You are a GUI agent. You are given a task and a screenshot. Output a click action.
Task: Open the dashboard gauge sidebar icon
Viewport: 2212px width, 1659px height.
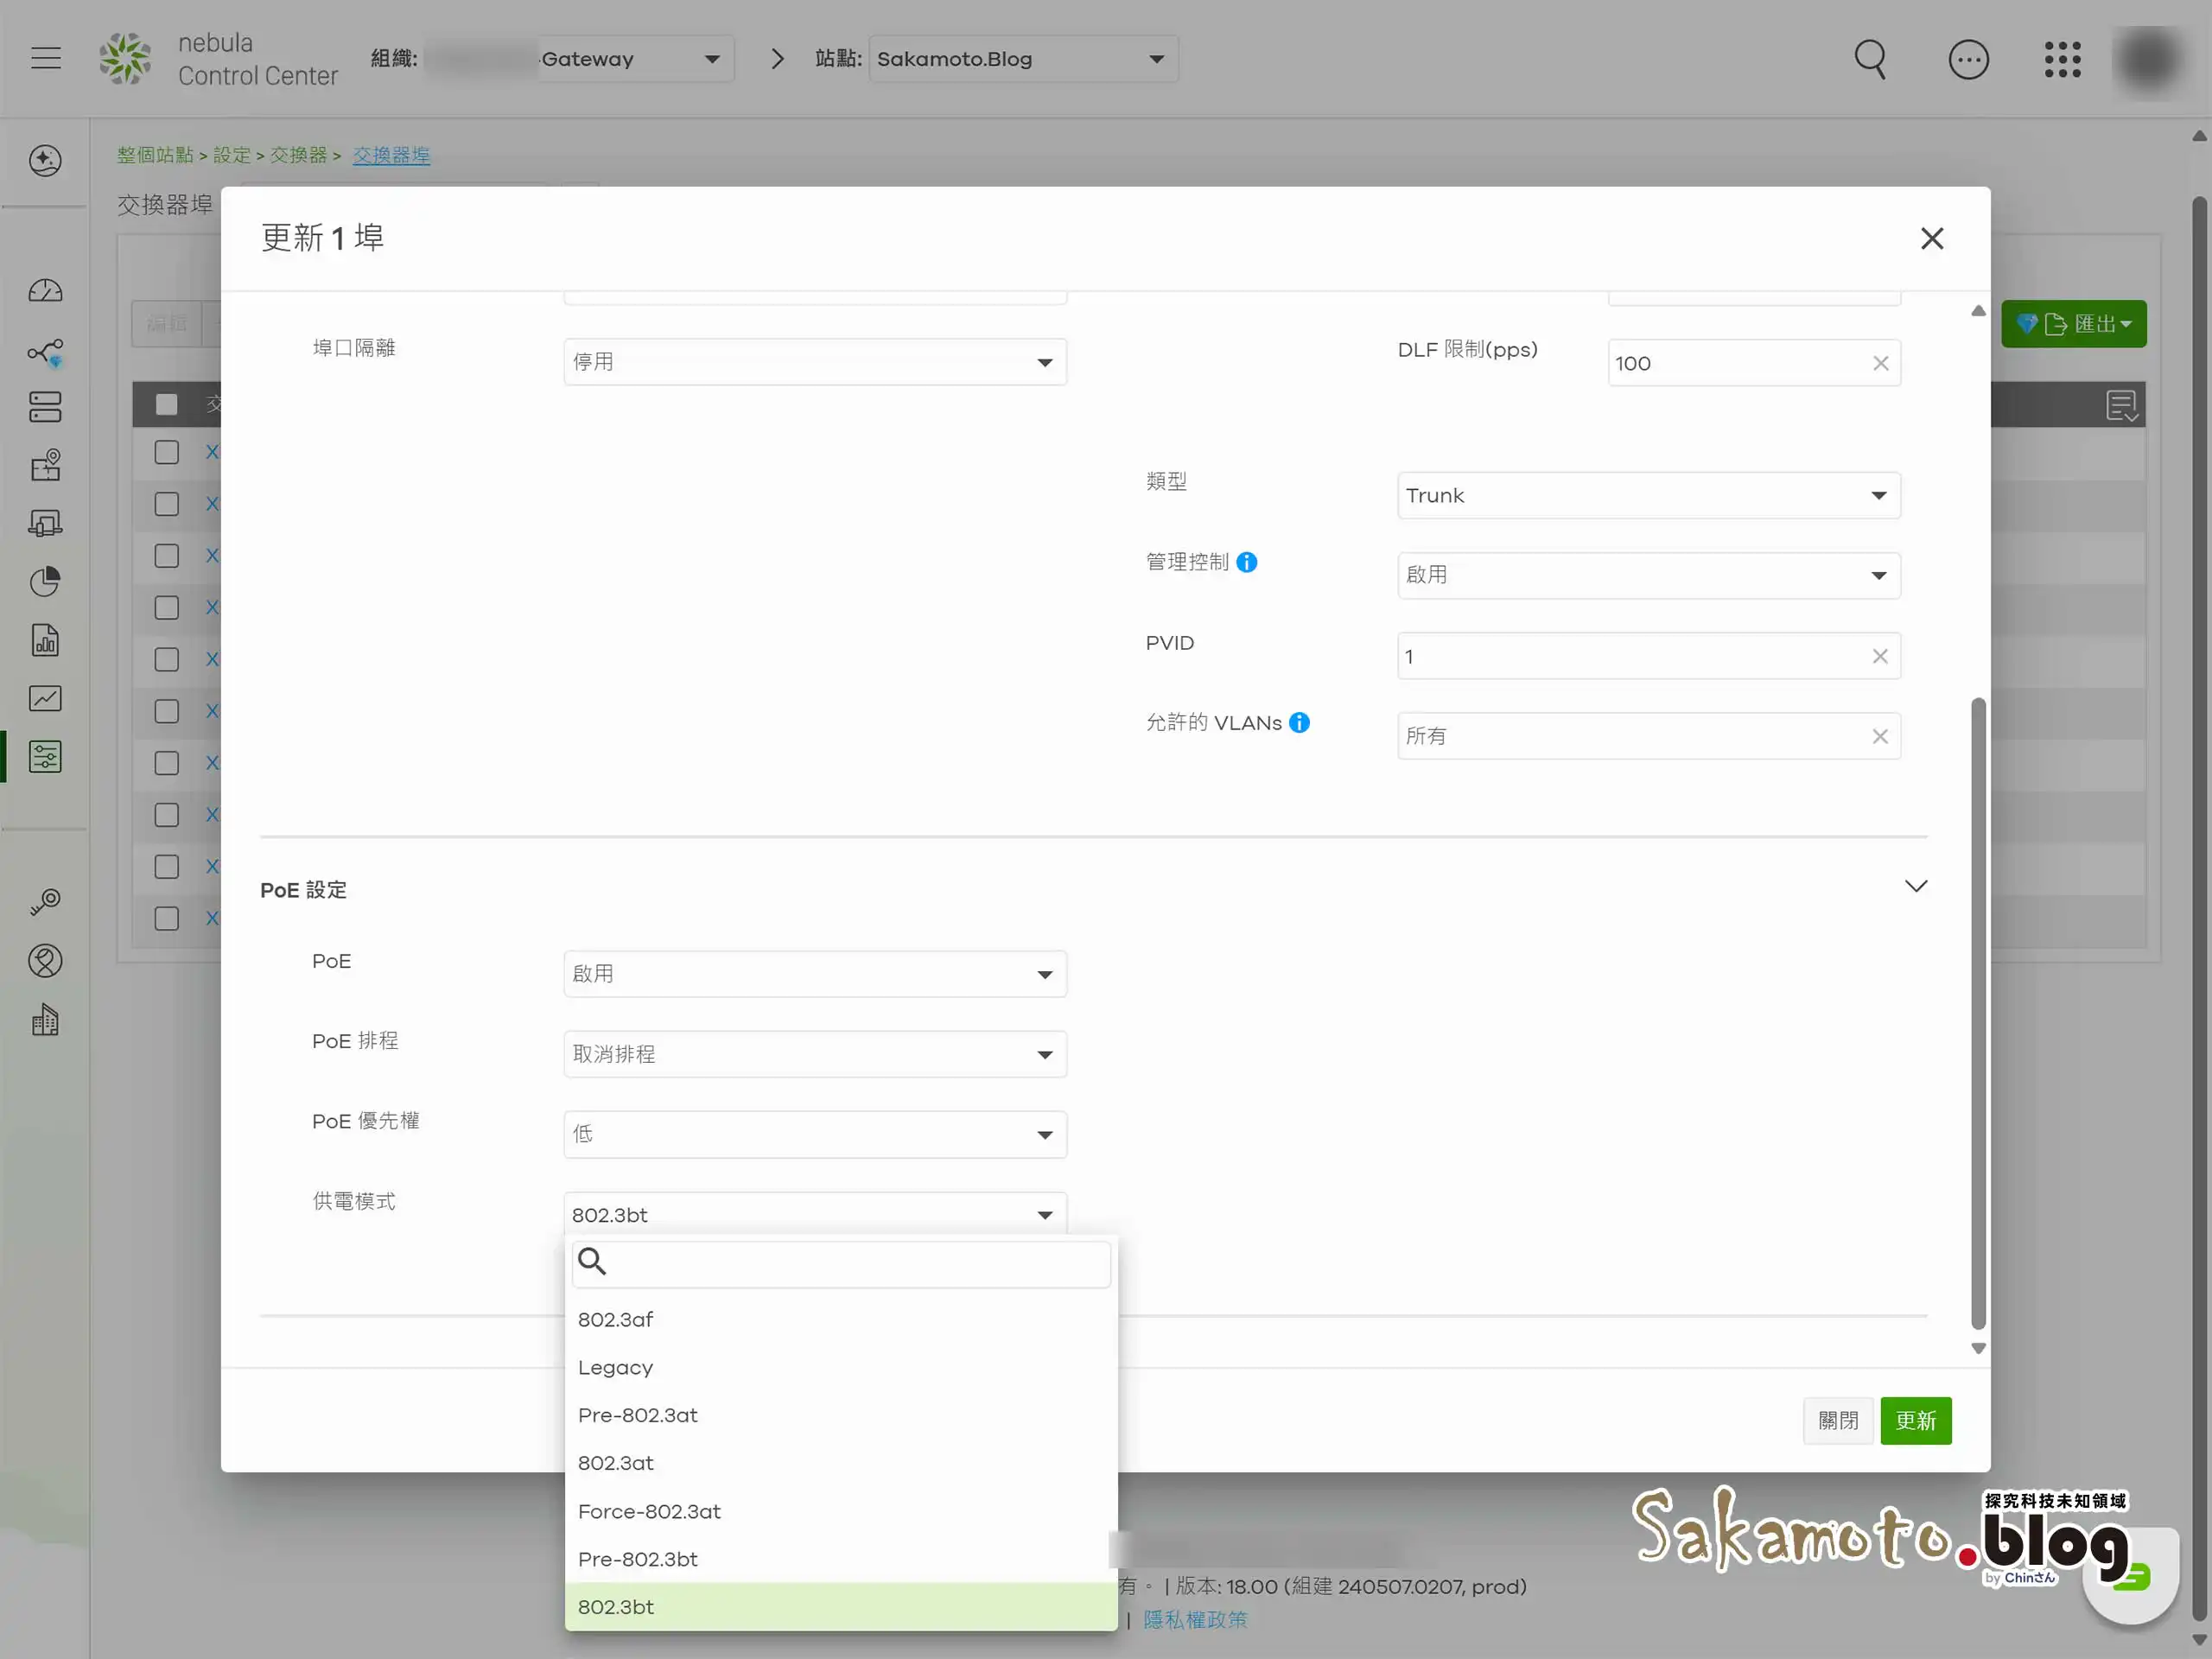pyautogui.click(x=45, y=291)
